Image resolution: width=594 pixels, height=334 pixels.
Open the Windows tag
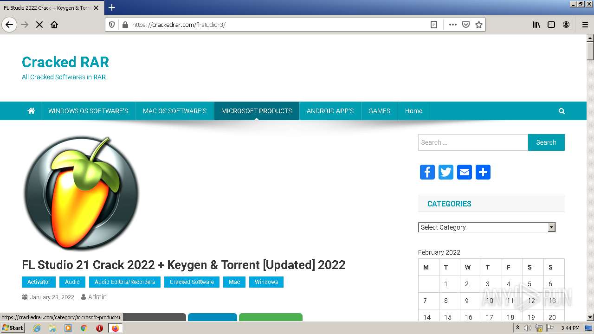point(266,282)
